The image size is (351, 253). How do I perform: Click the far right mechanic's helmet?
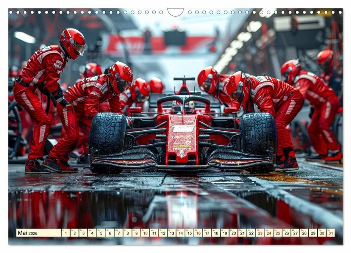click(x=325, y=58)
